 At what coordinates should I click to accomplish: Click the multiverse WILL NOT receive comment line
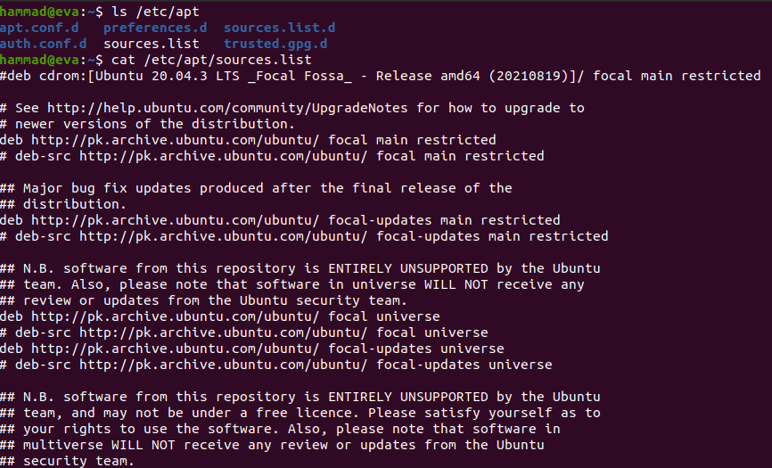point(272,445)
